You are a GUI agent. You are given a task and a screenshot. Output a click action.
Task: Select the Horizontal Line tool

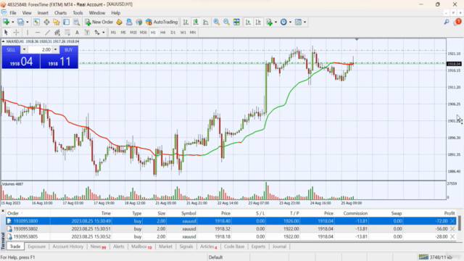tap(38, 33)
